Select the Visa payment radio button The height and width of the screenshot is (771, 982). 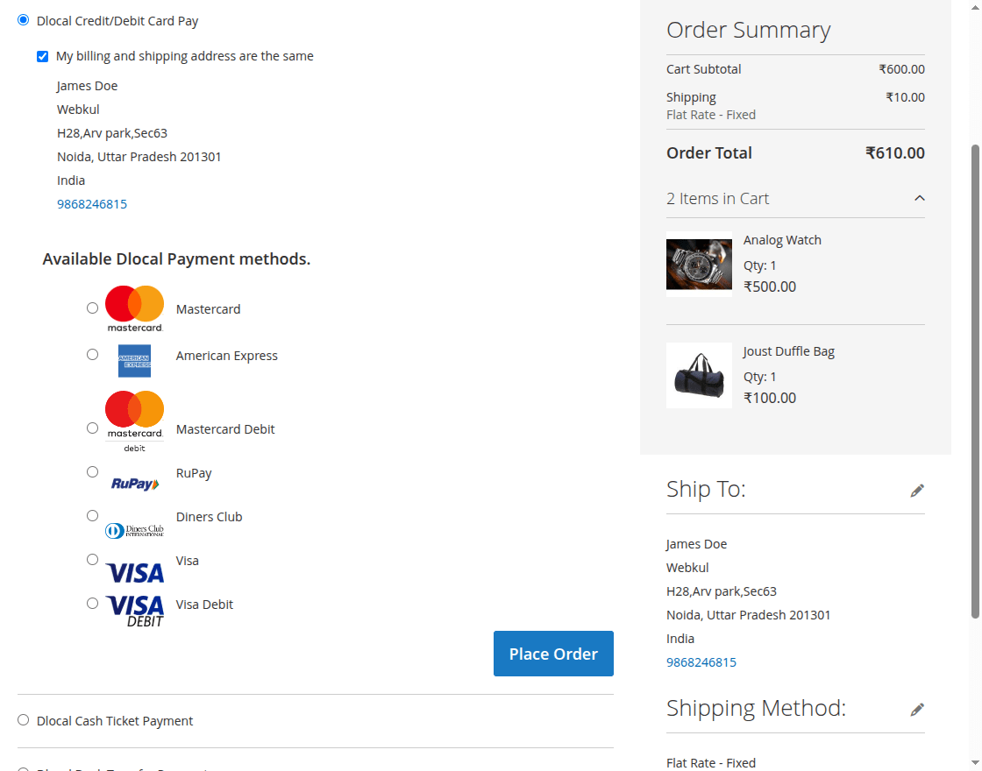(92, 559)
